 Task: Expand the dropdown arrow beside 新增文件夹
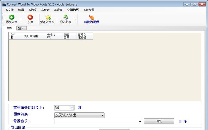[57, 19]
